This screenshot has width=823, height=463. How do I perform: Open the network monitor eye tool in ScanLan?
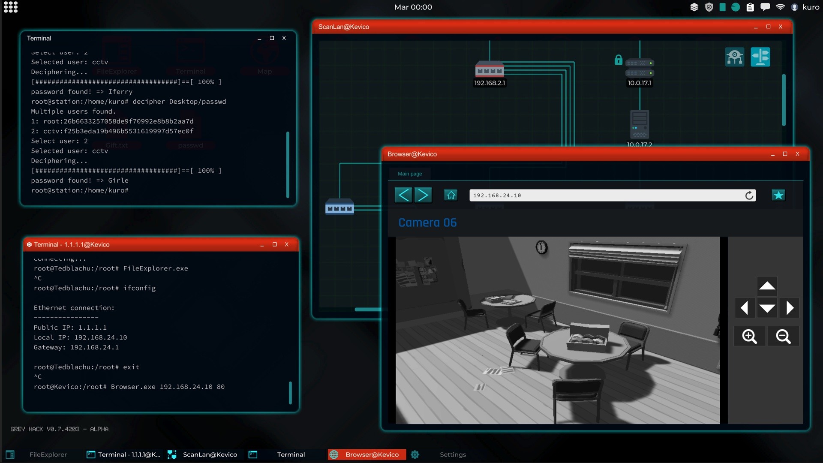click(x=735, y=57)
